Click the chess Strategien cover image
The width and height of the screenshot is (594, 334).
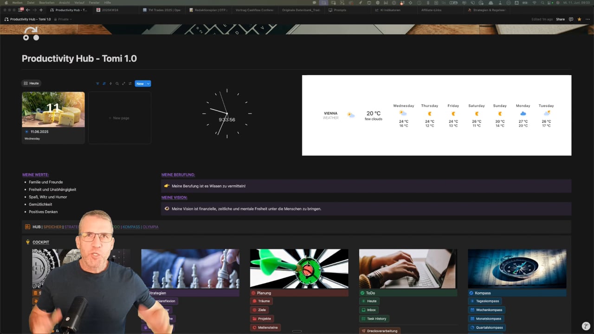coord(190,269)
